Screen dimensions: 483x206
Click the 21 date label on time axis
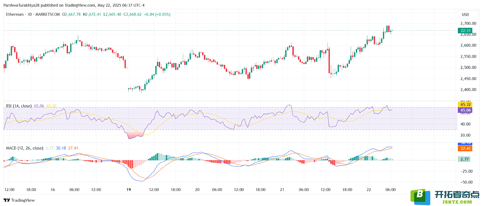click(282, 190)
